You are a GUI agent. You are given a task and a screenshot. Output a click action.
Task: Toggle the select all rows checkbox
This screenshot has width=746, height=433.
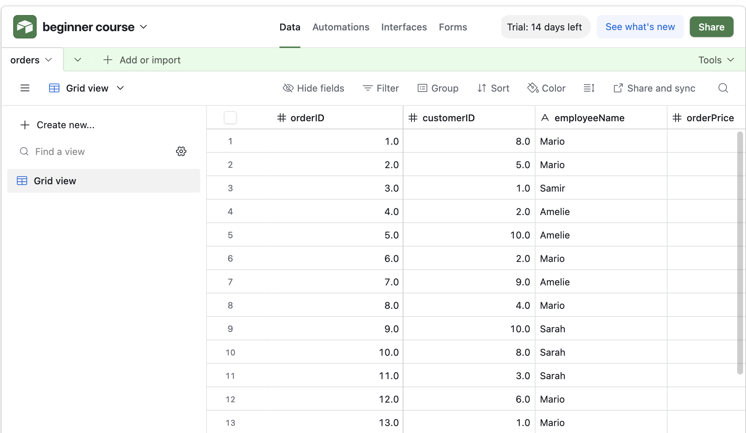click(x=230, y=118)
